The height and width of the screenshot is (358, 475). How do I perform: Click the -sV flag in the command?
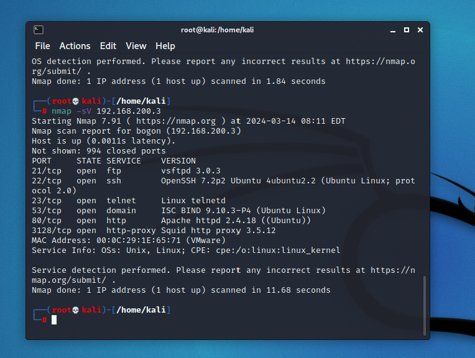coord(84,111)
